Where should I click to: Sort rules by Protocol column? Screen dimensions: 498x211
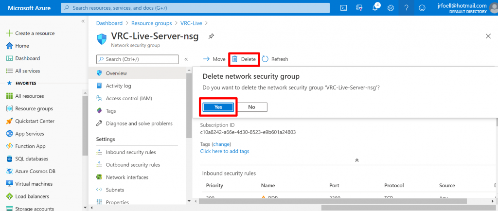394,185
